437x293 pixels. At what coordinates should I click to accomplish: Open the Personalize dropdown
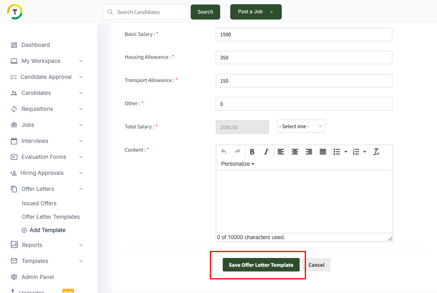pyautogui.click(x=238, y=164)
